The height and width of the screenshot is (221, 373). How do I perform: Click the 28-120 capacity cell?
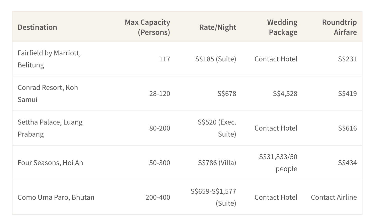point(159,93)
